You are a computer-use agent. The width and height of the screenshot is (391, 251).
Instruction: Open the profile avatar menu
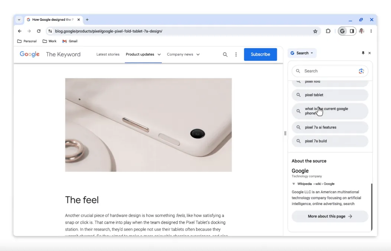[362, 31]
